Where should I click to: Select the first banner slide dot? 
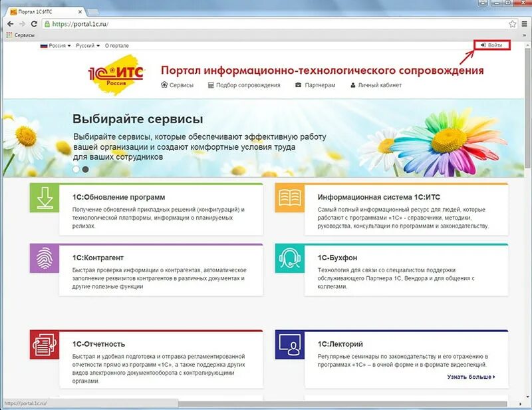pyautogui.click(x=76, y=169)
